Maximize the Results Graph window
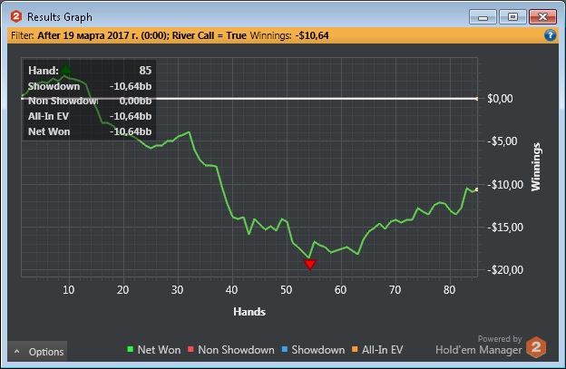Image resolution: width=566 pixels, height=369 pixels. coord(512,17)
